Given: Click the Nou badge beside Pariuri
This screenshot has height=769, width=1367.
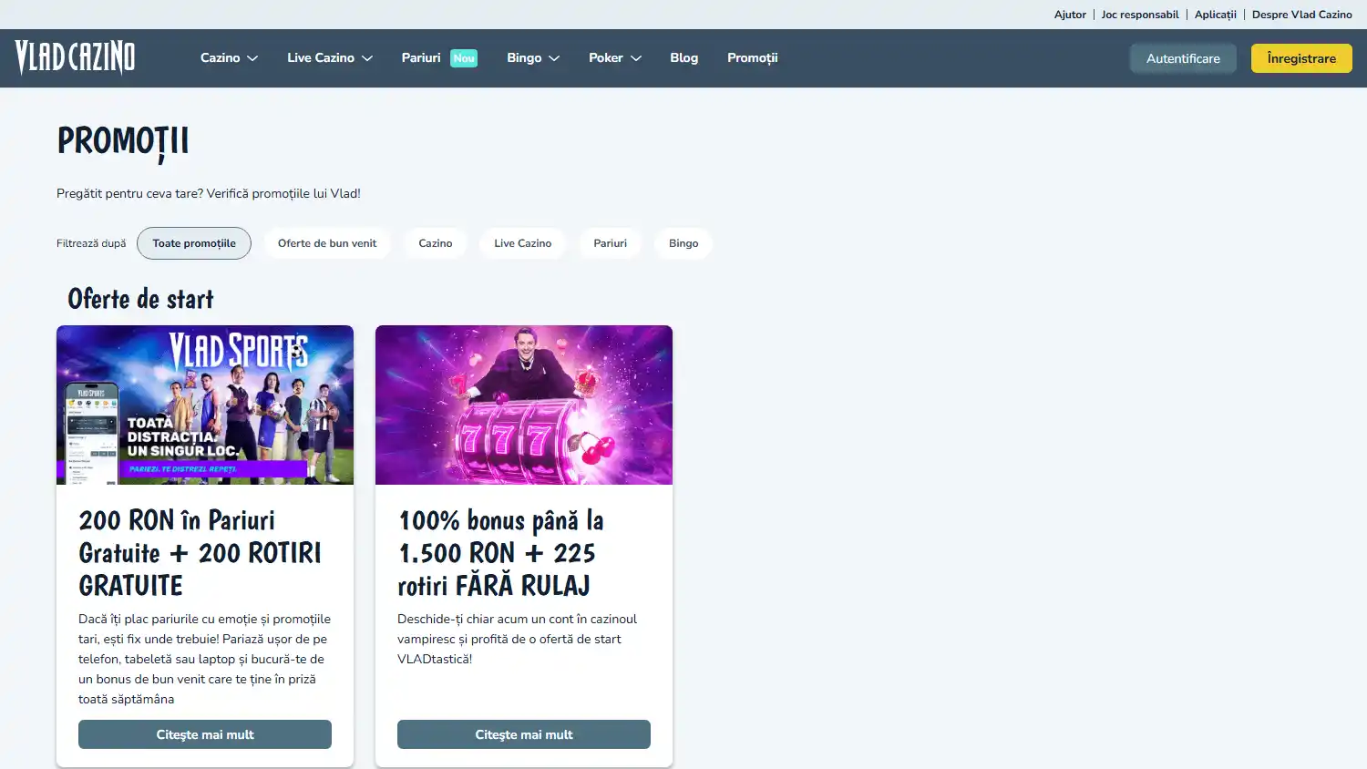Looking at the screenshot, I should pyautogui.click(x=464, y=57).
